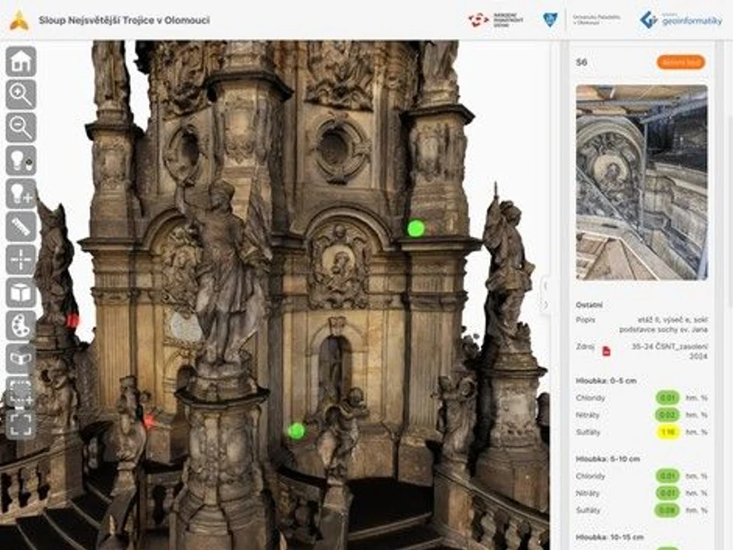
Task: Click the orange button beside S6
Action: pyautogui.click(x=680, y=62)
